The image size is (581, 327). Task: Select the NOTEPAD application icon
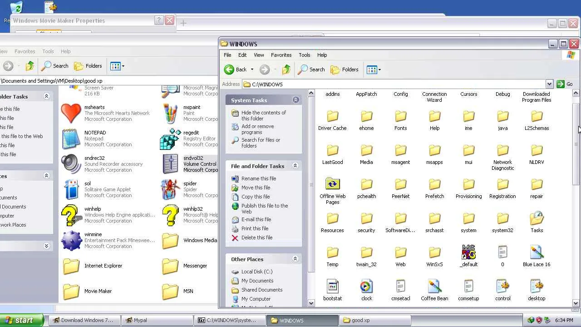click(x=71, y=139)
